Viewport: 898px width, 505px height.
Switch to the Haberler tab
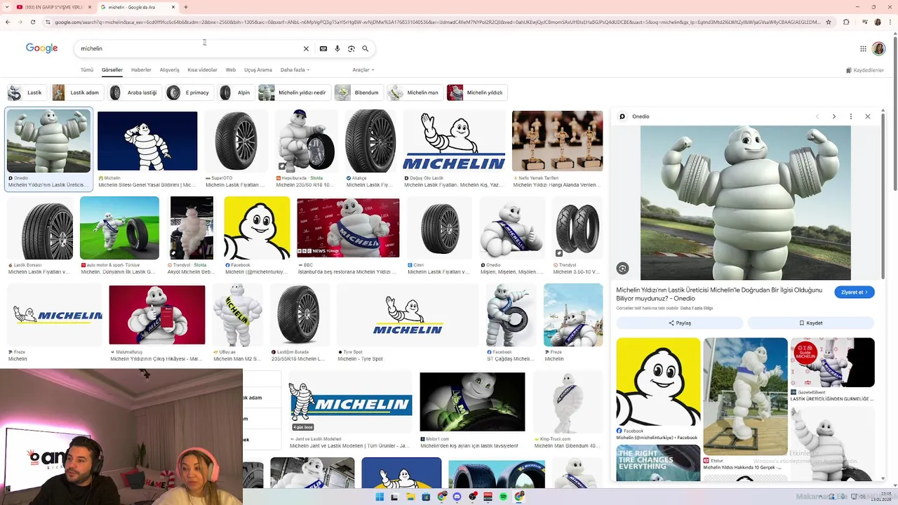click(x=141, y=70)
